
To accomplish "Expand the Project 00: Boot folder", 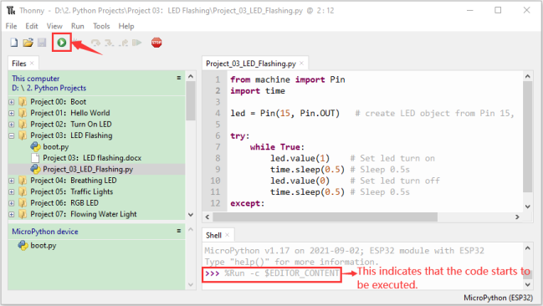I will [12, 102].
